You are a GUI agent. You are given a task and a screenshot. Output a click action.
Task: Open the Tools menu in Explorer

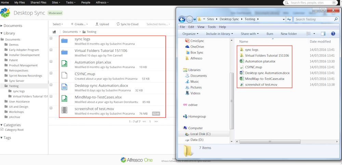click(211, 27)
